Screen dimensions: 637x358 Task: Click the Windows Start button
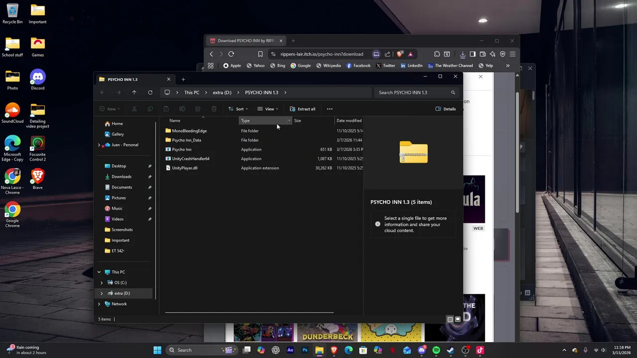click(x=157, y=350)
